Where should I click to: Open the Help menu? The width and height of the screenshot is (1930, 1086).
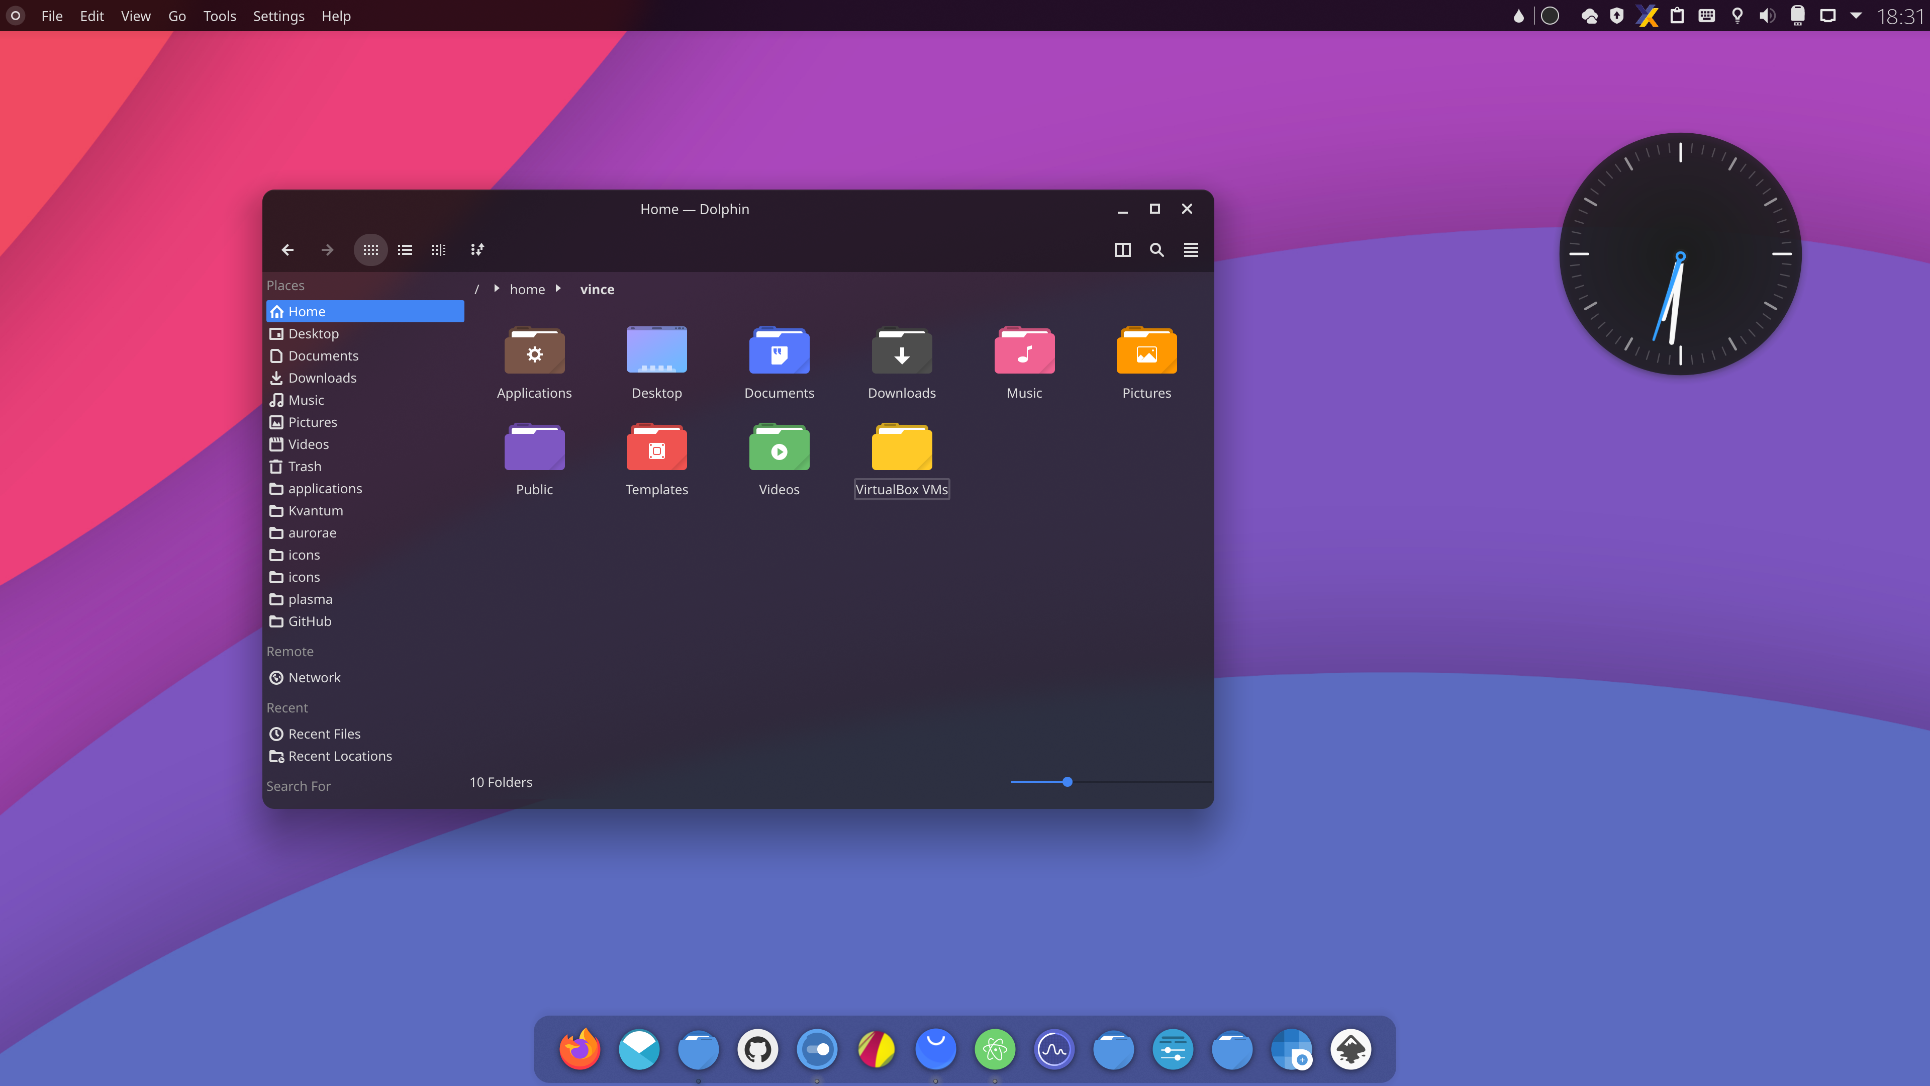coord(336,16)
